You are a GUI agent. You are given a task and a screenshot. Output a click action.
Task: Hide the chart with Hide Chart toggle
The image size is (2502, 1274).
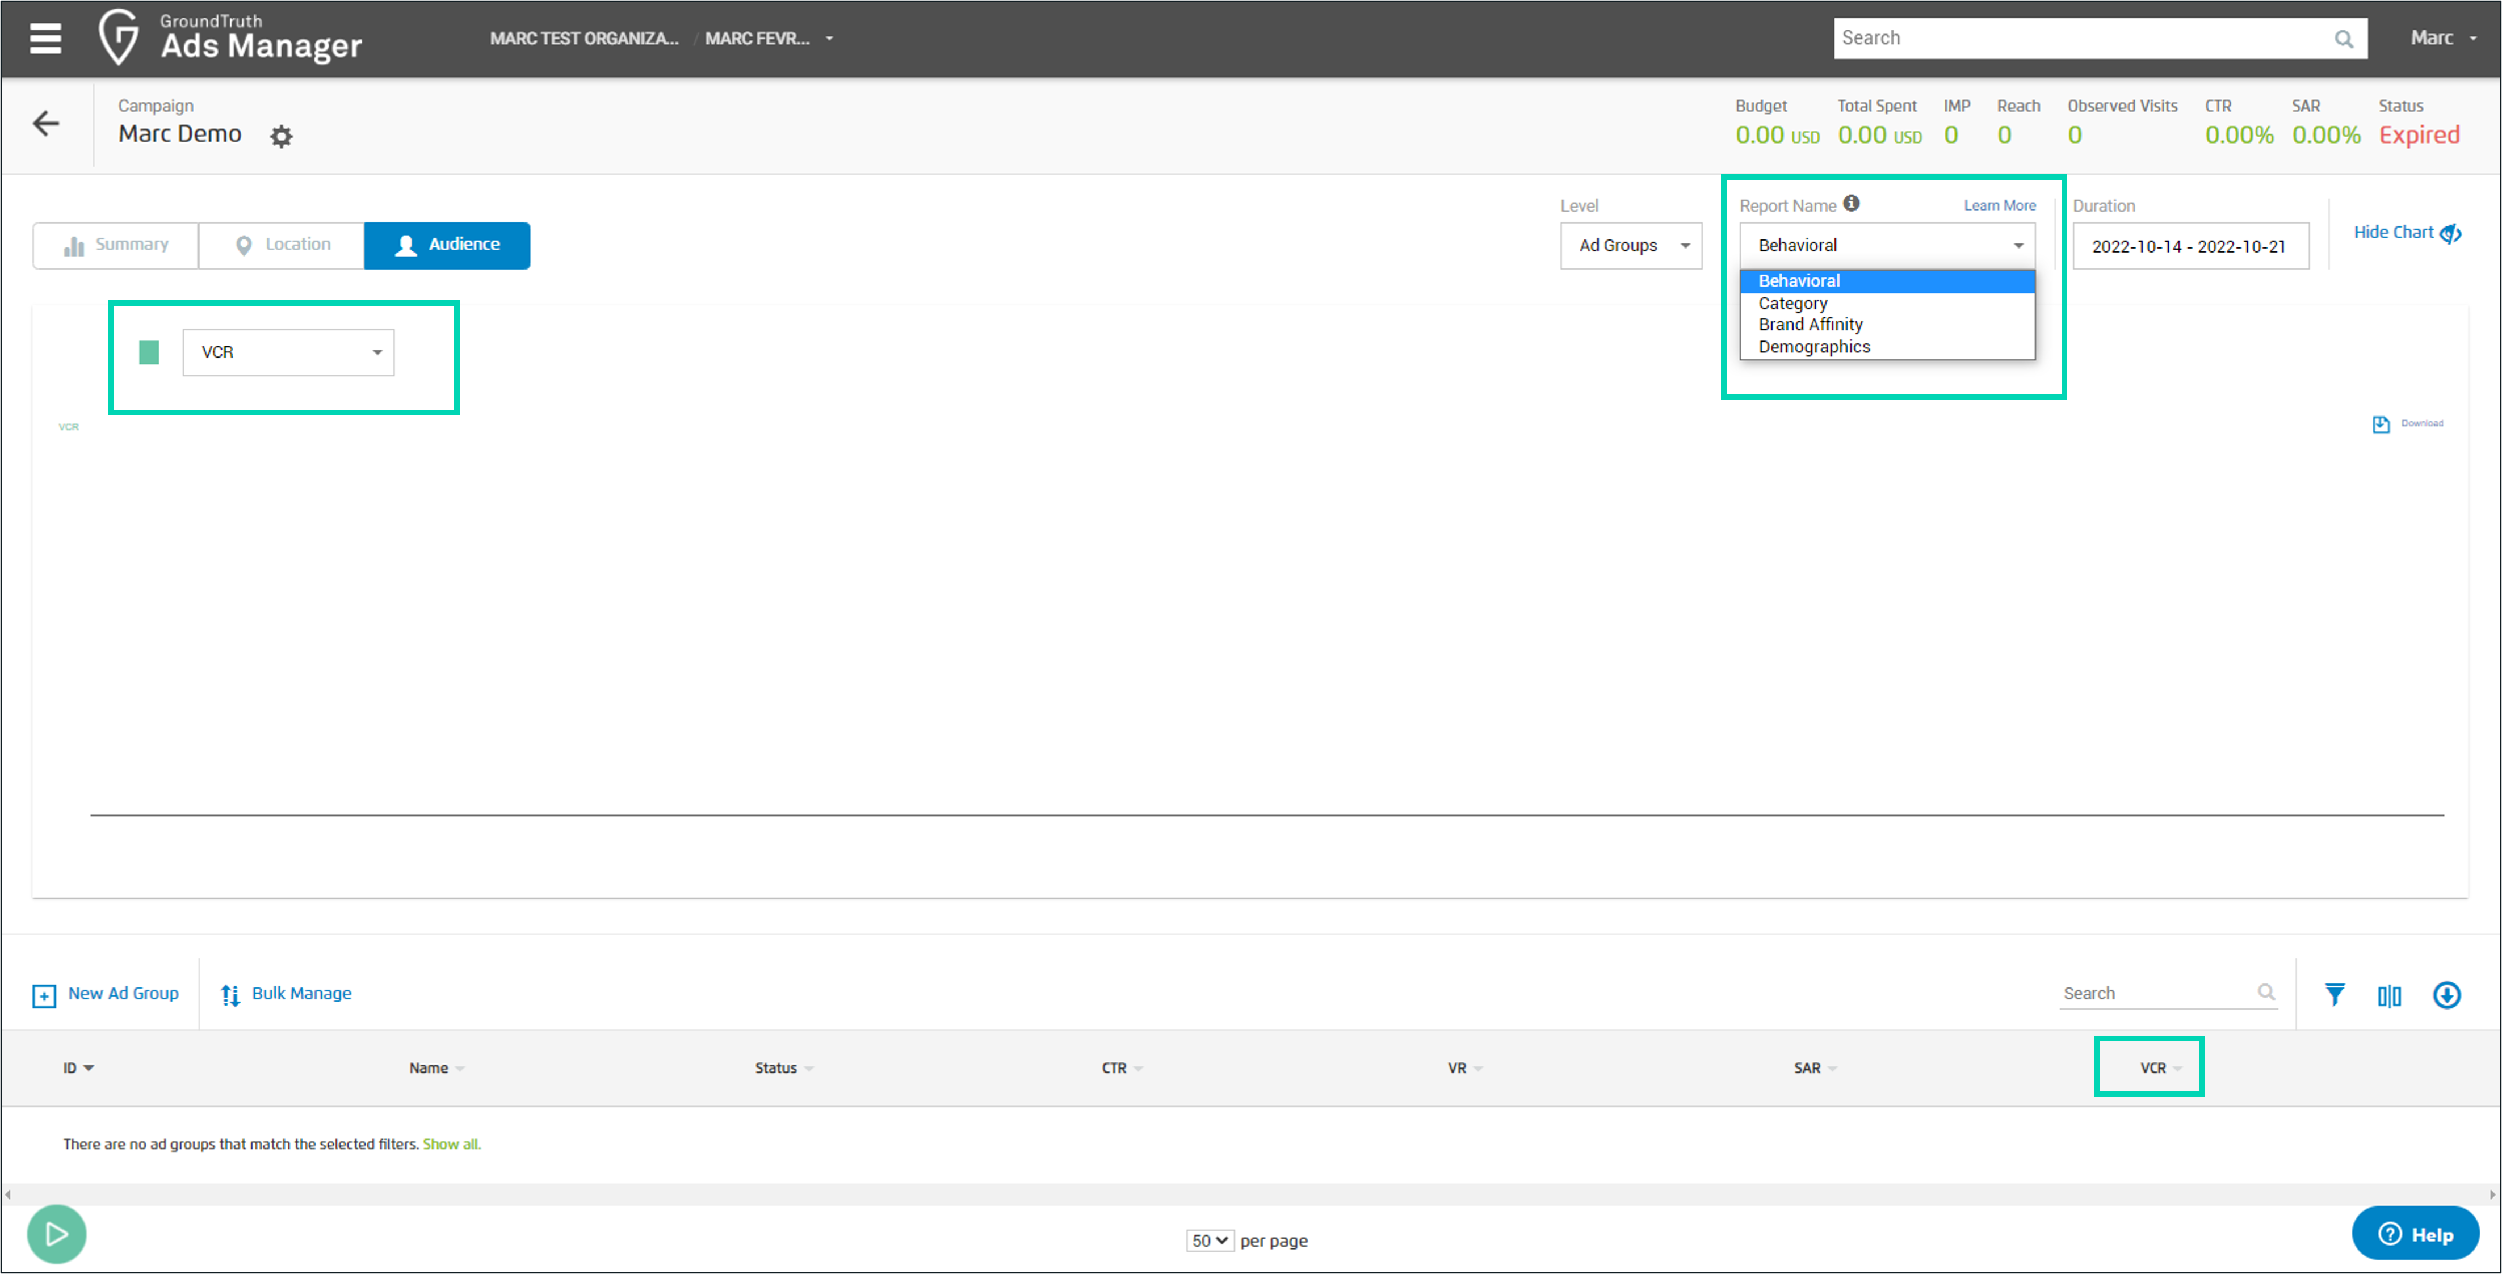(2407, 233)
